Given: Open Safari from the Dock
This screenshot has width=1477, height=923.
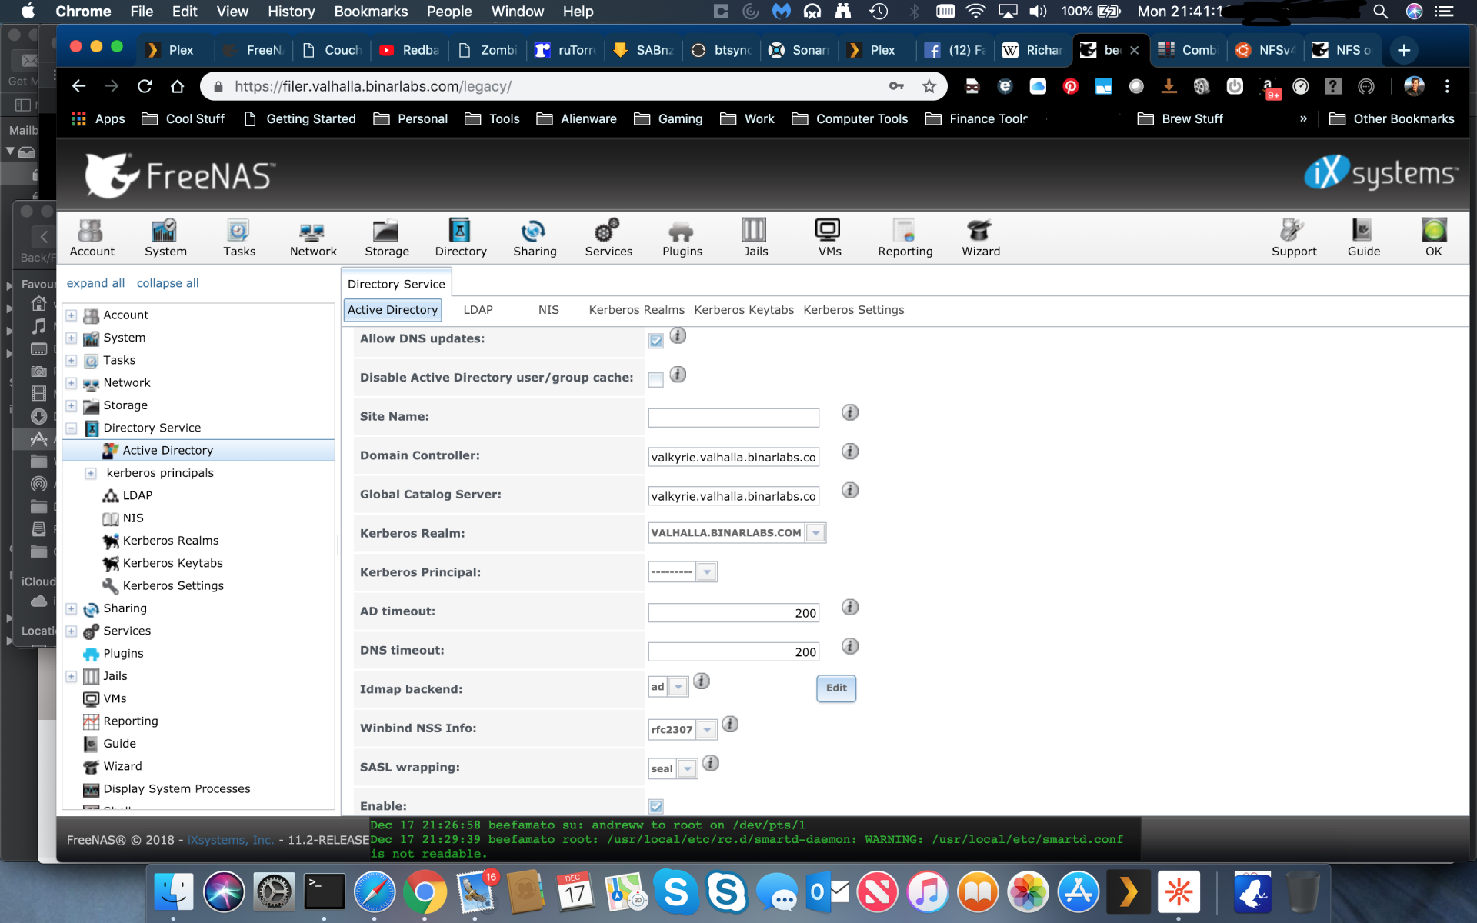Looking at the screenshot, I should click(x=375, y=892).
